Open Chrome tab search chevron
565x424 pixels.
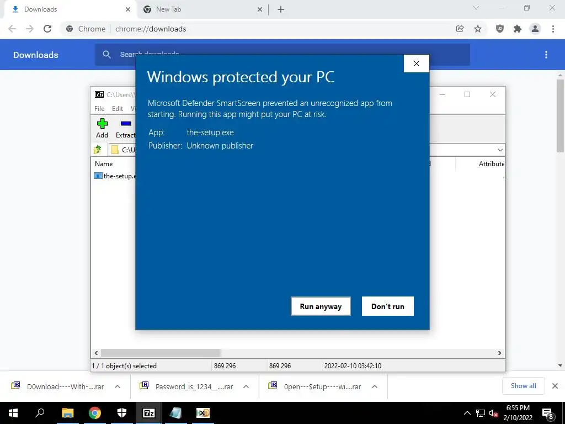(x=476, y=8)
